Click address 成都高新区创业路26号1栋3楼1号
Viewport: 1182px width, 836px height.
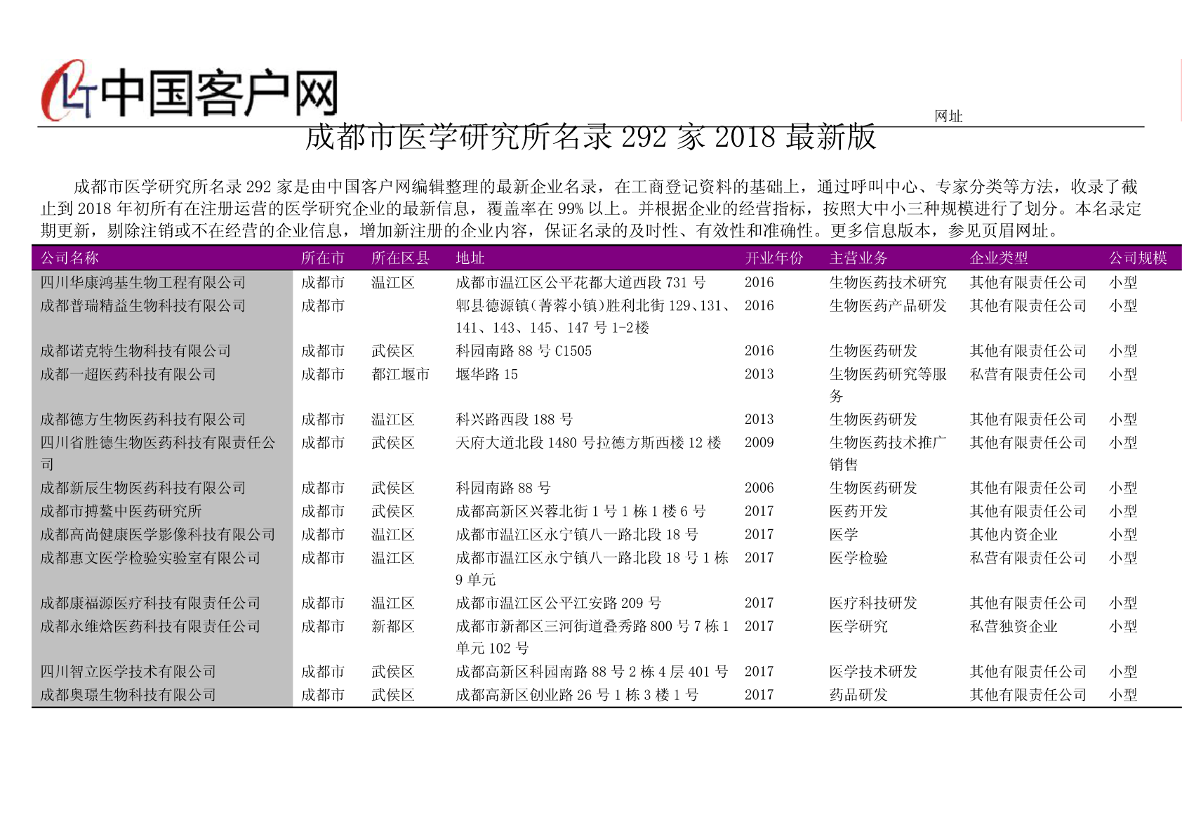coord(577,695)
